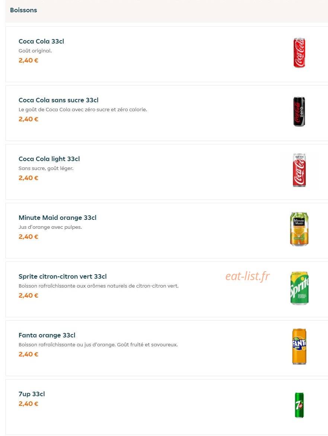Select the Fanta orange drink description text

point(98,345)
